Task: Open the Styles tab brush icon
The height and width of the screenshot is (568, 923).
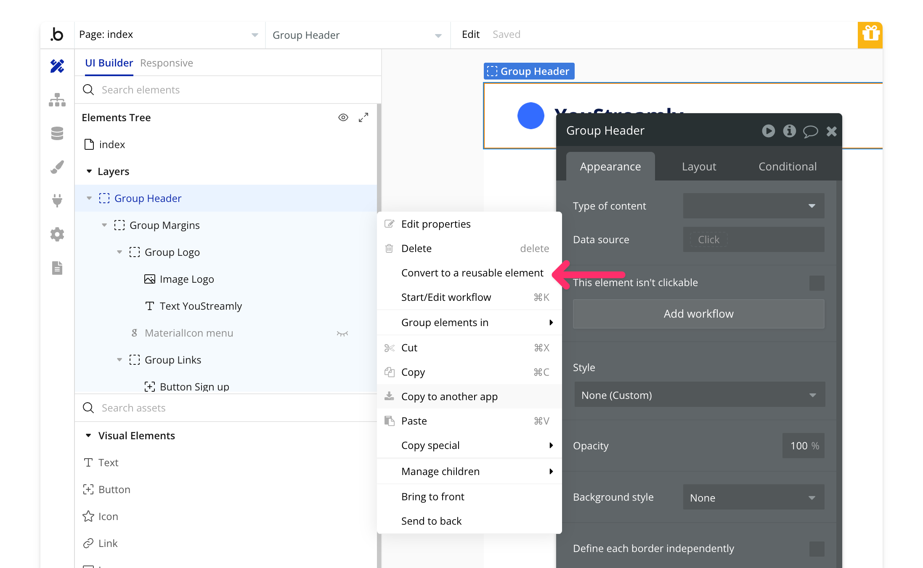Action: tap(57, 167)
